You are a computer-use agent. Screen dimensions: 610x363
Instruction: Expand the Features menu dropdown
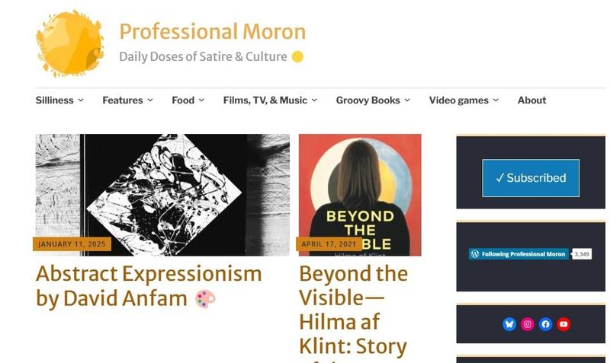(127, 100)
